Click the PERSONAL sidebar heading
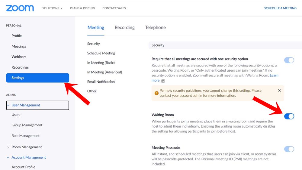This screenshot has width=302, height=170. pos(14,26)
